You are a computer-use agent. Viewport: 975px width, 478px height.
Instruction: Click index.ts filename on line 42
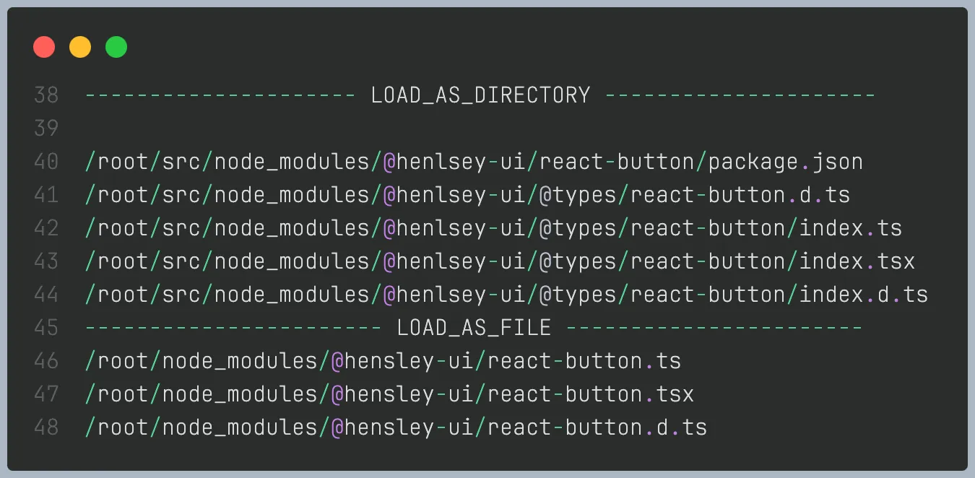(850, 228)
